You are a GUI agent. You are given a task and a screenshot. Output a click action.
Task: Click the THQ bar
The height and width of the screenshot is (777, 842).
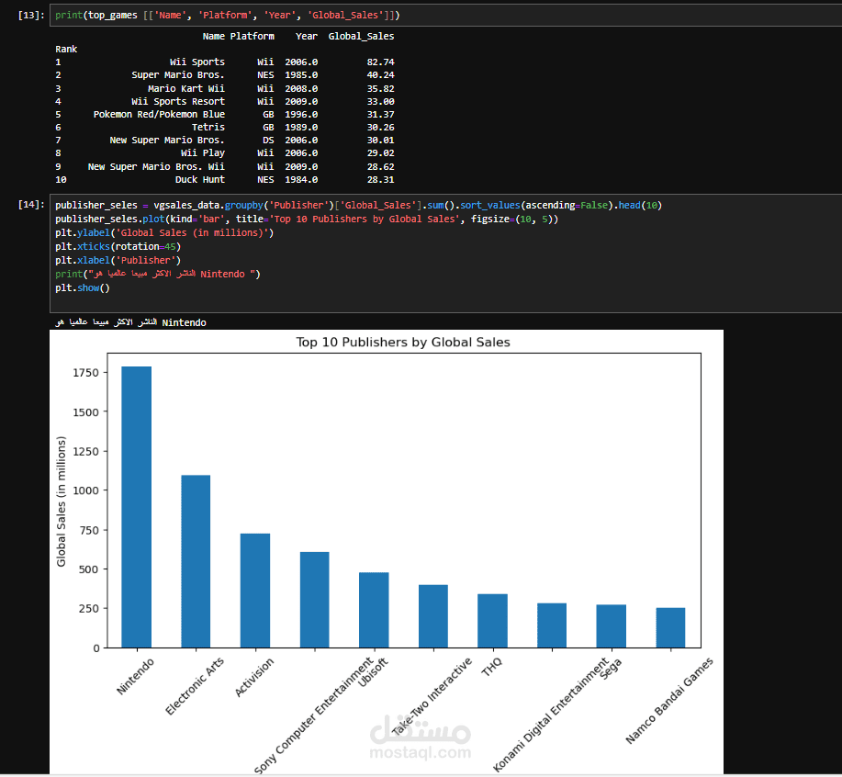[492, 621]
